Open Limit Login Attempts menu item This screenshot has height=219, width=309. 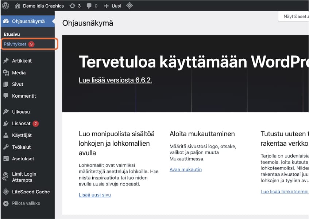tap(24, 177)
